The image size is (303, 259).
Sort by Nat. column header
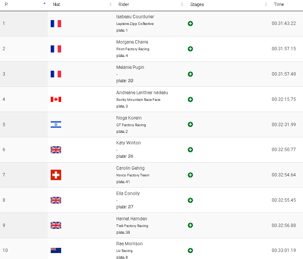pos(57,4)
